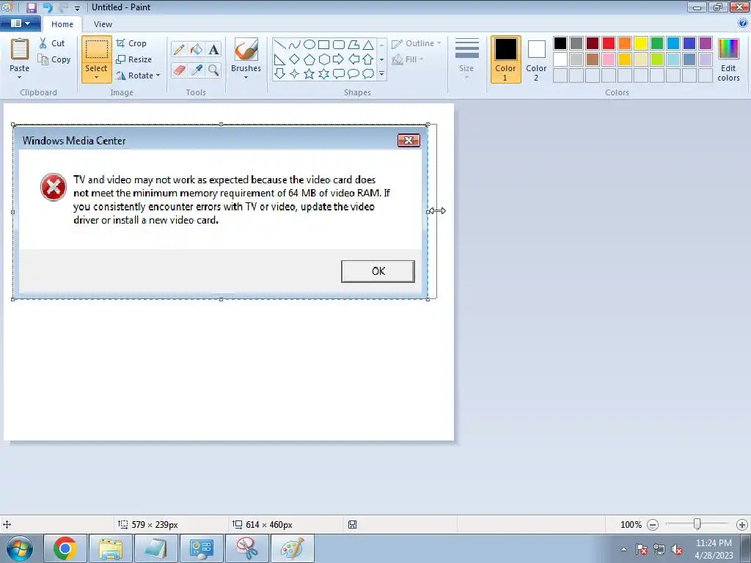Open the Customize Quick Access Toolbar dropdown
Image resolution: width=751 pixels, height=563 pixels.
[x=77, y=8]
